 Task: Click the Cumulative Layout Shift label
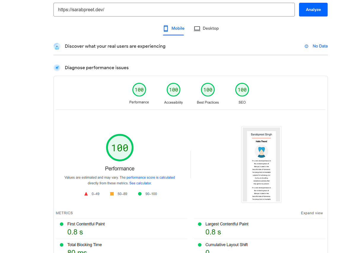click(227, 245)
